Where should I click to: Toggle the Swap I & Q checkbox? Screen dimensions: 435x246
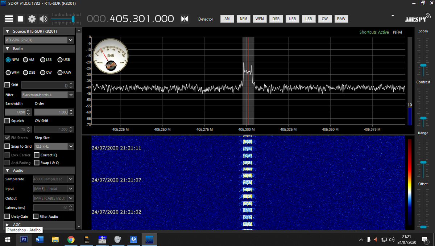pyautogui.click(x=37, y=163)
